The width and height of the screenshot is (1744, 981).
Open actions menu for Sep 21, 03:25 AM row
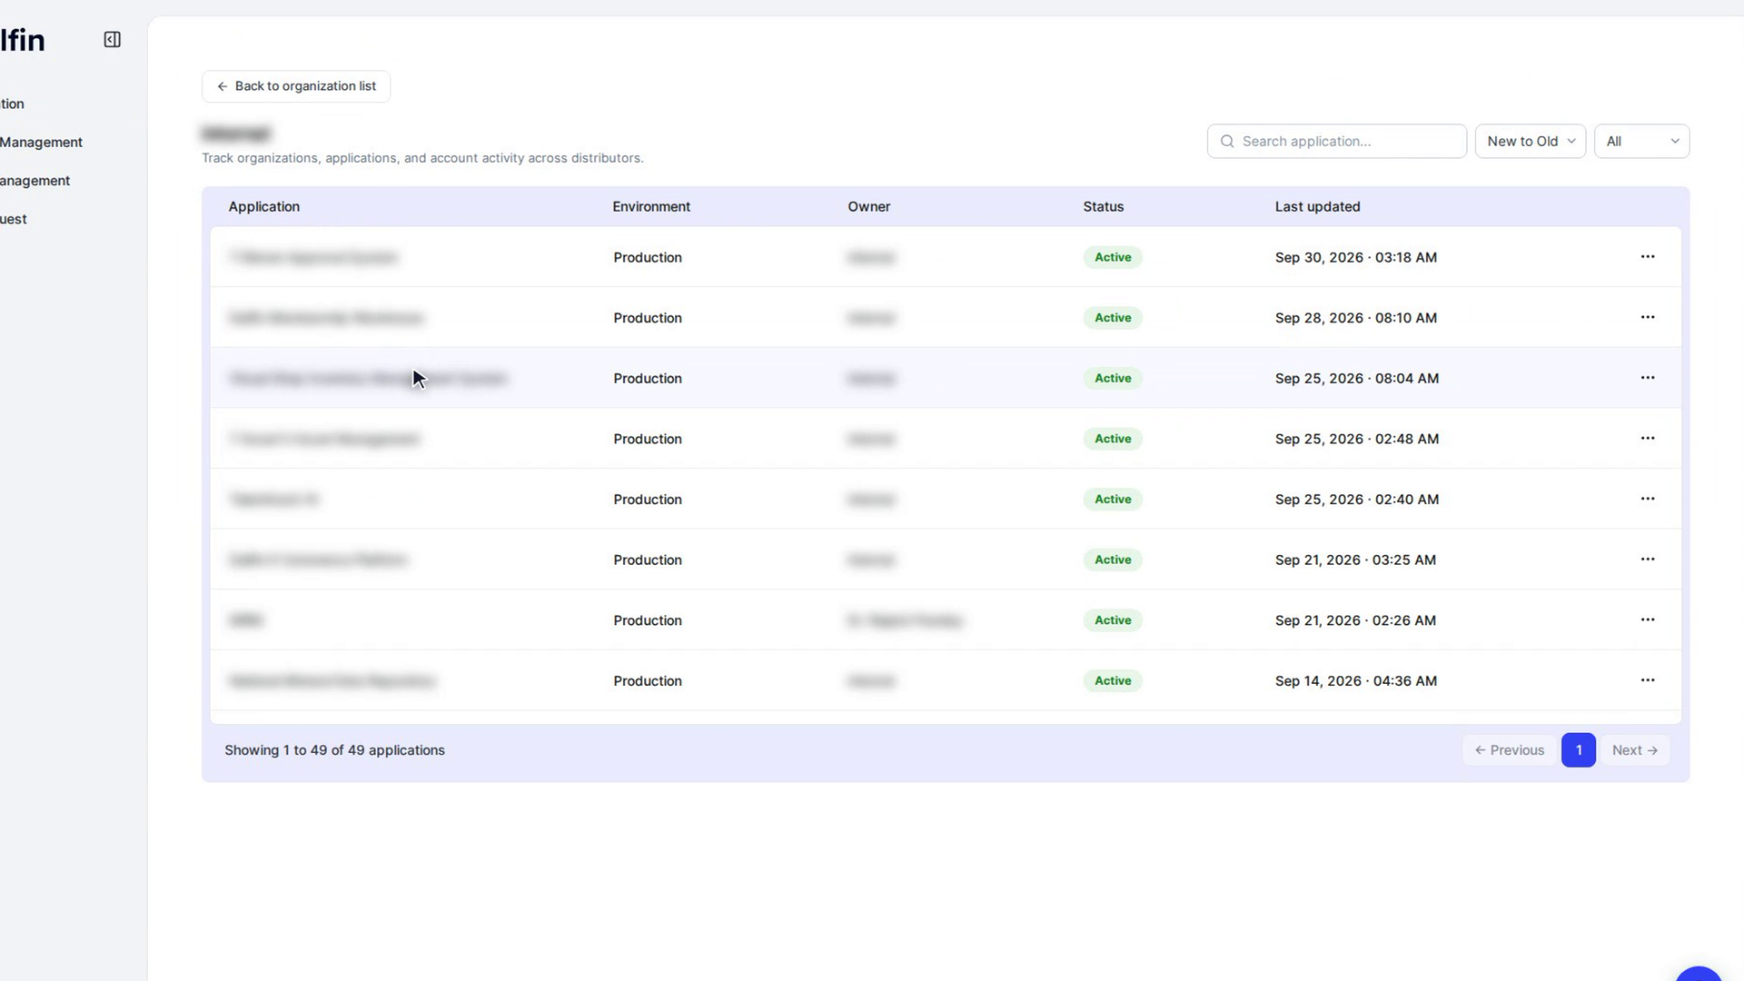click(1648, 560)
